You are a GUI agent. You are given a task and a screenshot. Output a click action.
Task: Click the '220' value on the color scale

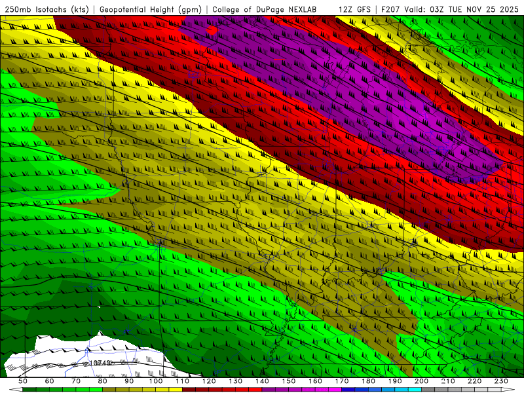[474, 381]
